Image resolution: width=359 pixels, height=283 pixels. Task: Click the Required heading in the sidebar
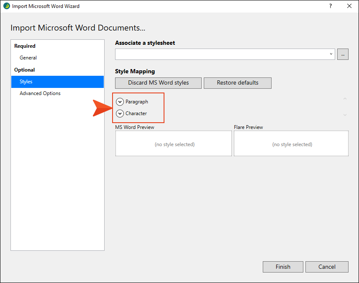[25, 46]
